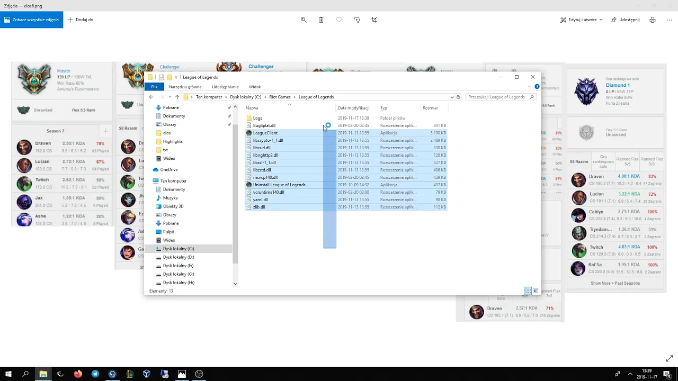Click the refresh icon beside address bar
Screen dimensions: 678x381
[x=458, y=97]
